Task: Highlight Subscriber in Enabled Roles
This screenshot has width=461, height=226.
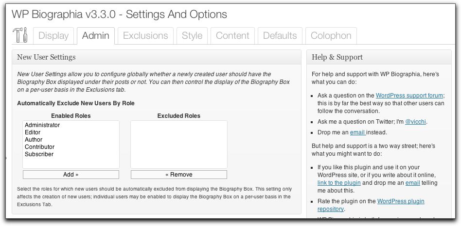Action: click(39, 154)
